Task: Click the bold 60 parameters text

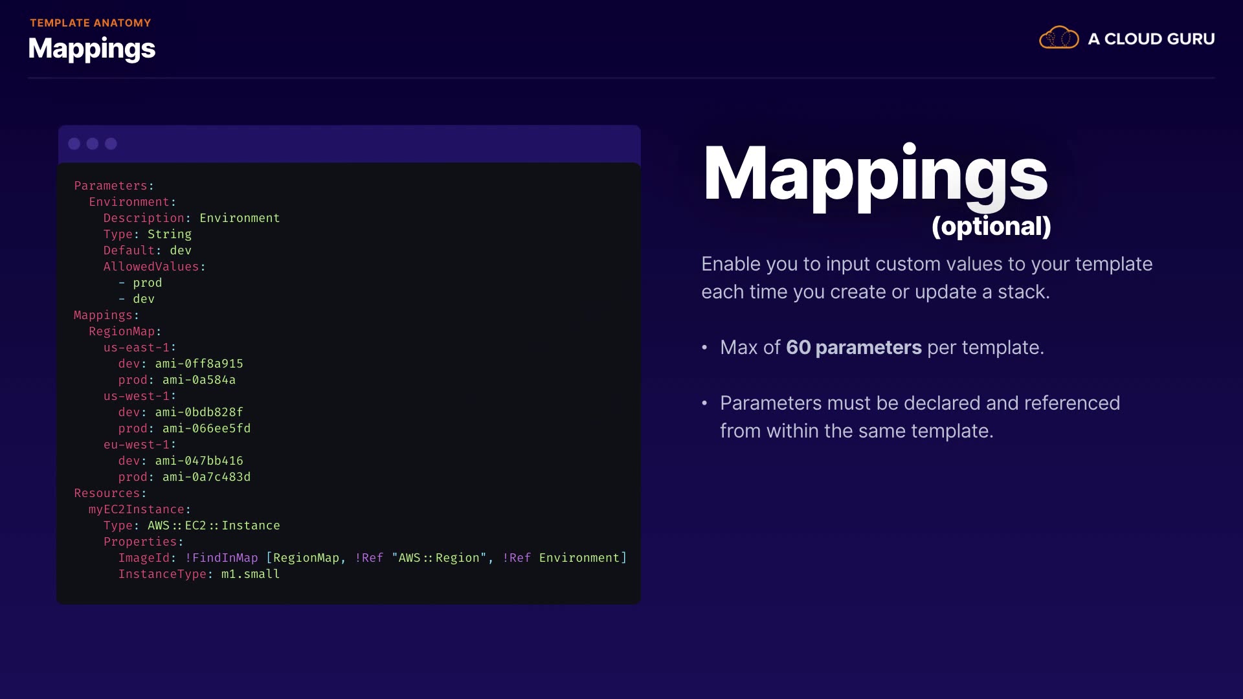Action: click(x=853, y=348)
